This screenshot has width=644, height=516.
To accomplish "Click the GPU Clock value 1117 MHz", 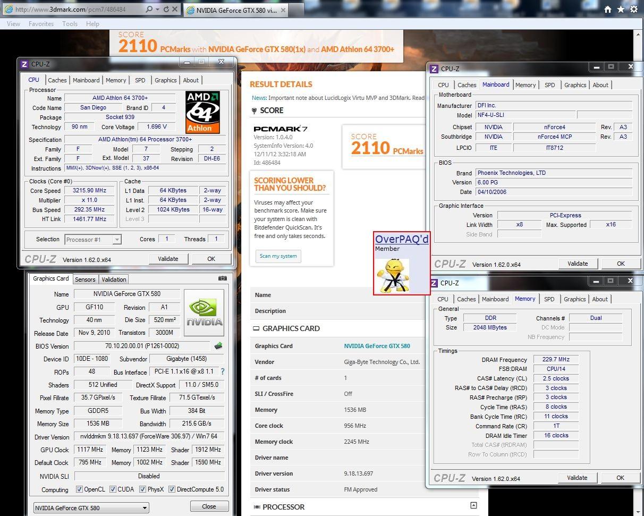I will click(90, 450).
